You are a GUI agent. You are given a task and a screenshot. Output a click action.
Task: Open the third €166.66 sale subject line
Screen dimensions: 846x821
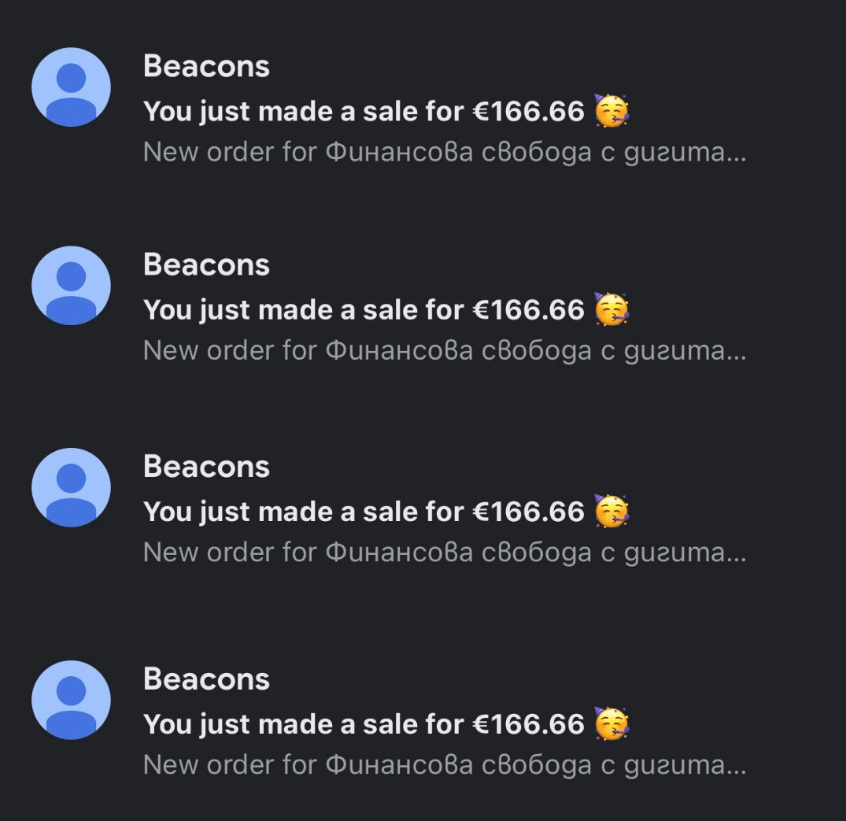(364, 512)
